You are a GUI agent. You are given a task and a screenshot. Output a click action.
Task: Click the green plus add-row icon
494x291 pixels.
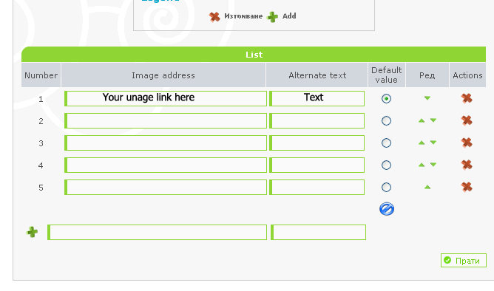coord(32,232)
